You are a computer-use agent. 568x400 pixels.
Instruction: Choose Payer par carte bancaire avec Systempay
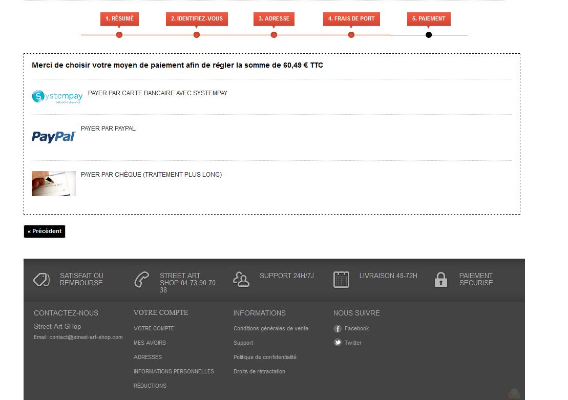click(158, 93)
